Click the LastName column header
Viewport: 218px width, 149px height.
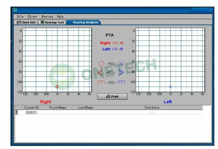pos(86,107)
